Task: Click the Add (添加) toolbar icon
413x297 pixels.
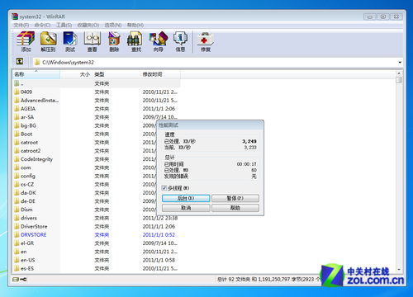Action: click(26, 41)
